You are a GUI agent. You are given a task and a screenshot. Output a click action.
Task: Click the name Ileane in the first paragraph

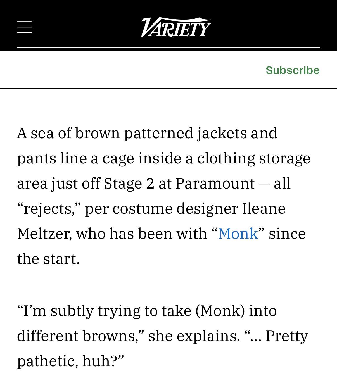[x=264, y=209]
